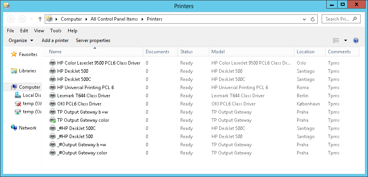Select the _#HP DeskJet 500 printer icon

point(53,137)
